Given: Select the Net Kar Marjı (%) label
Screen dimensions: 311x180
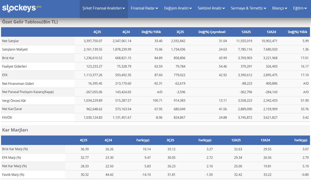Looking at the screenshot, I should tap(14, 166).
